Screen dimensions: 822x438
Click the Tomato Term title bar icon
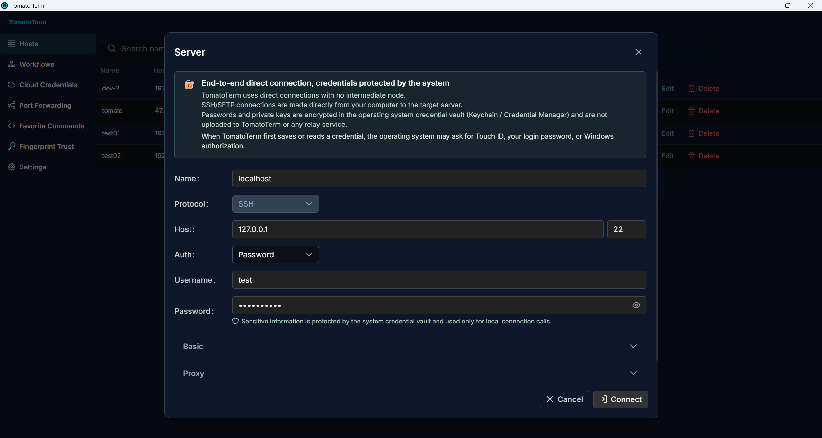(4, 5)
